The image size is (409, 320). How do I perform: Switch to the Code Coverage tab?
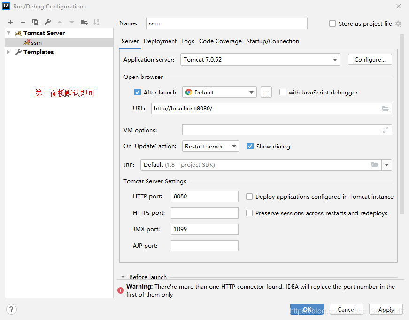click(x=220, y=41)
